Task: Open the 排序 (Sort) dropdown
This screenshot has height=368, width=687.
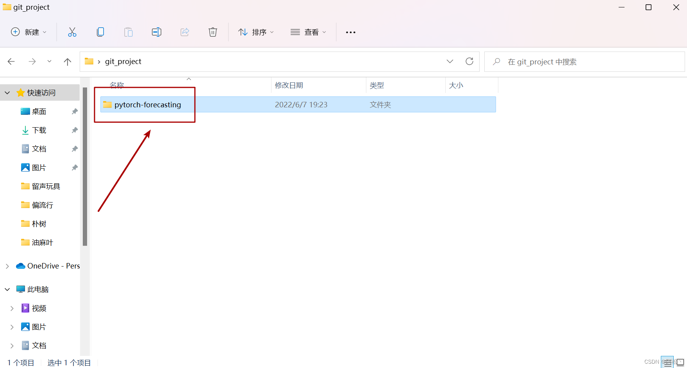Action: pyautogui.click(x=256, y=32)
